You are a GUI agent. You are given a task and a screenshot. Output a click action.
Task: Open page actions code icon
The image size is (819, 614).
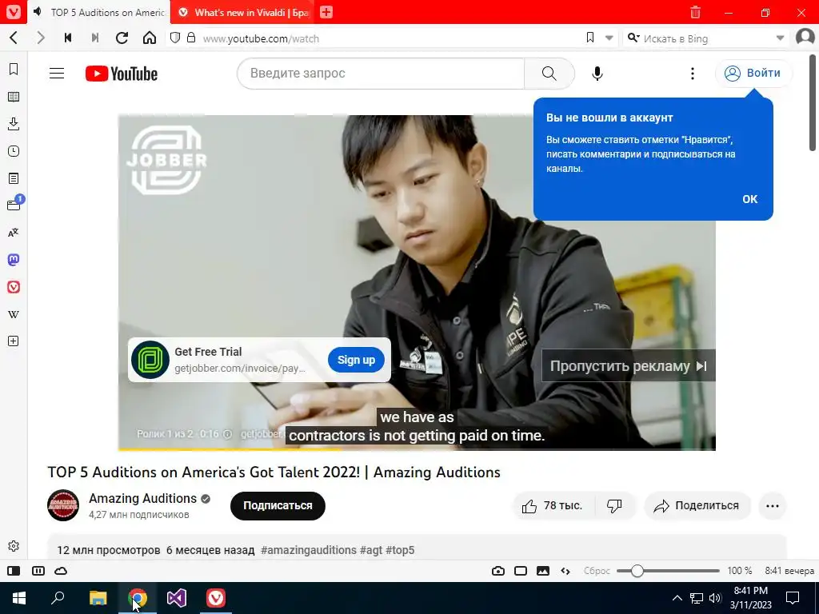tap(565, 571)
